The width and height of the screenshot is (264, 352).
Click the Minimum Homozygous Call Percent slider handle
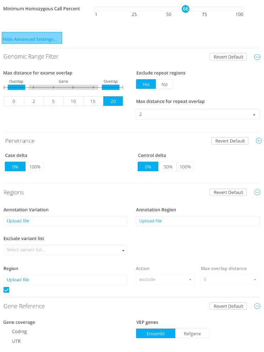(x=186, y=9)
